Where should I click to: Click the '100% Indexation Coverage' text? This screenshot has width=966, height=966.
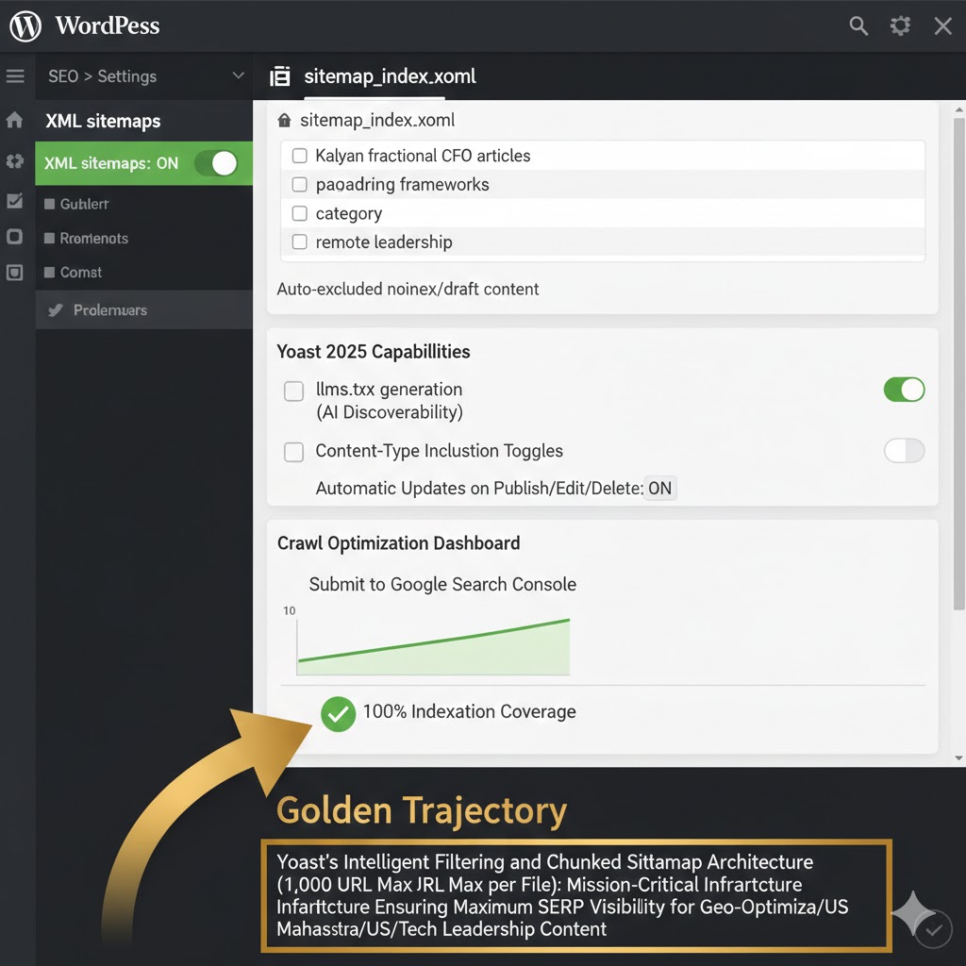[x=470, y=711]
